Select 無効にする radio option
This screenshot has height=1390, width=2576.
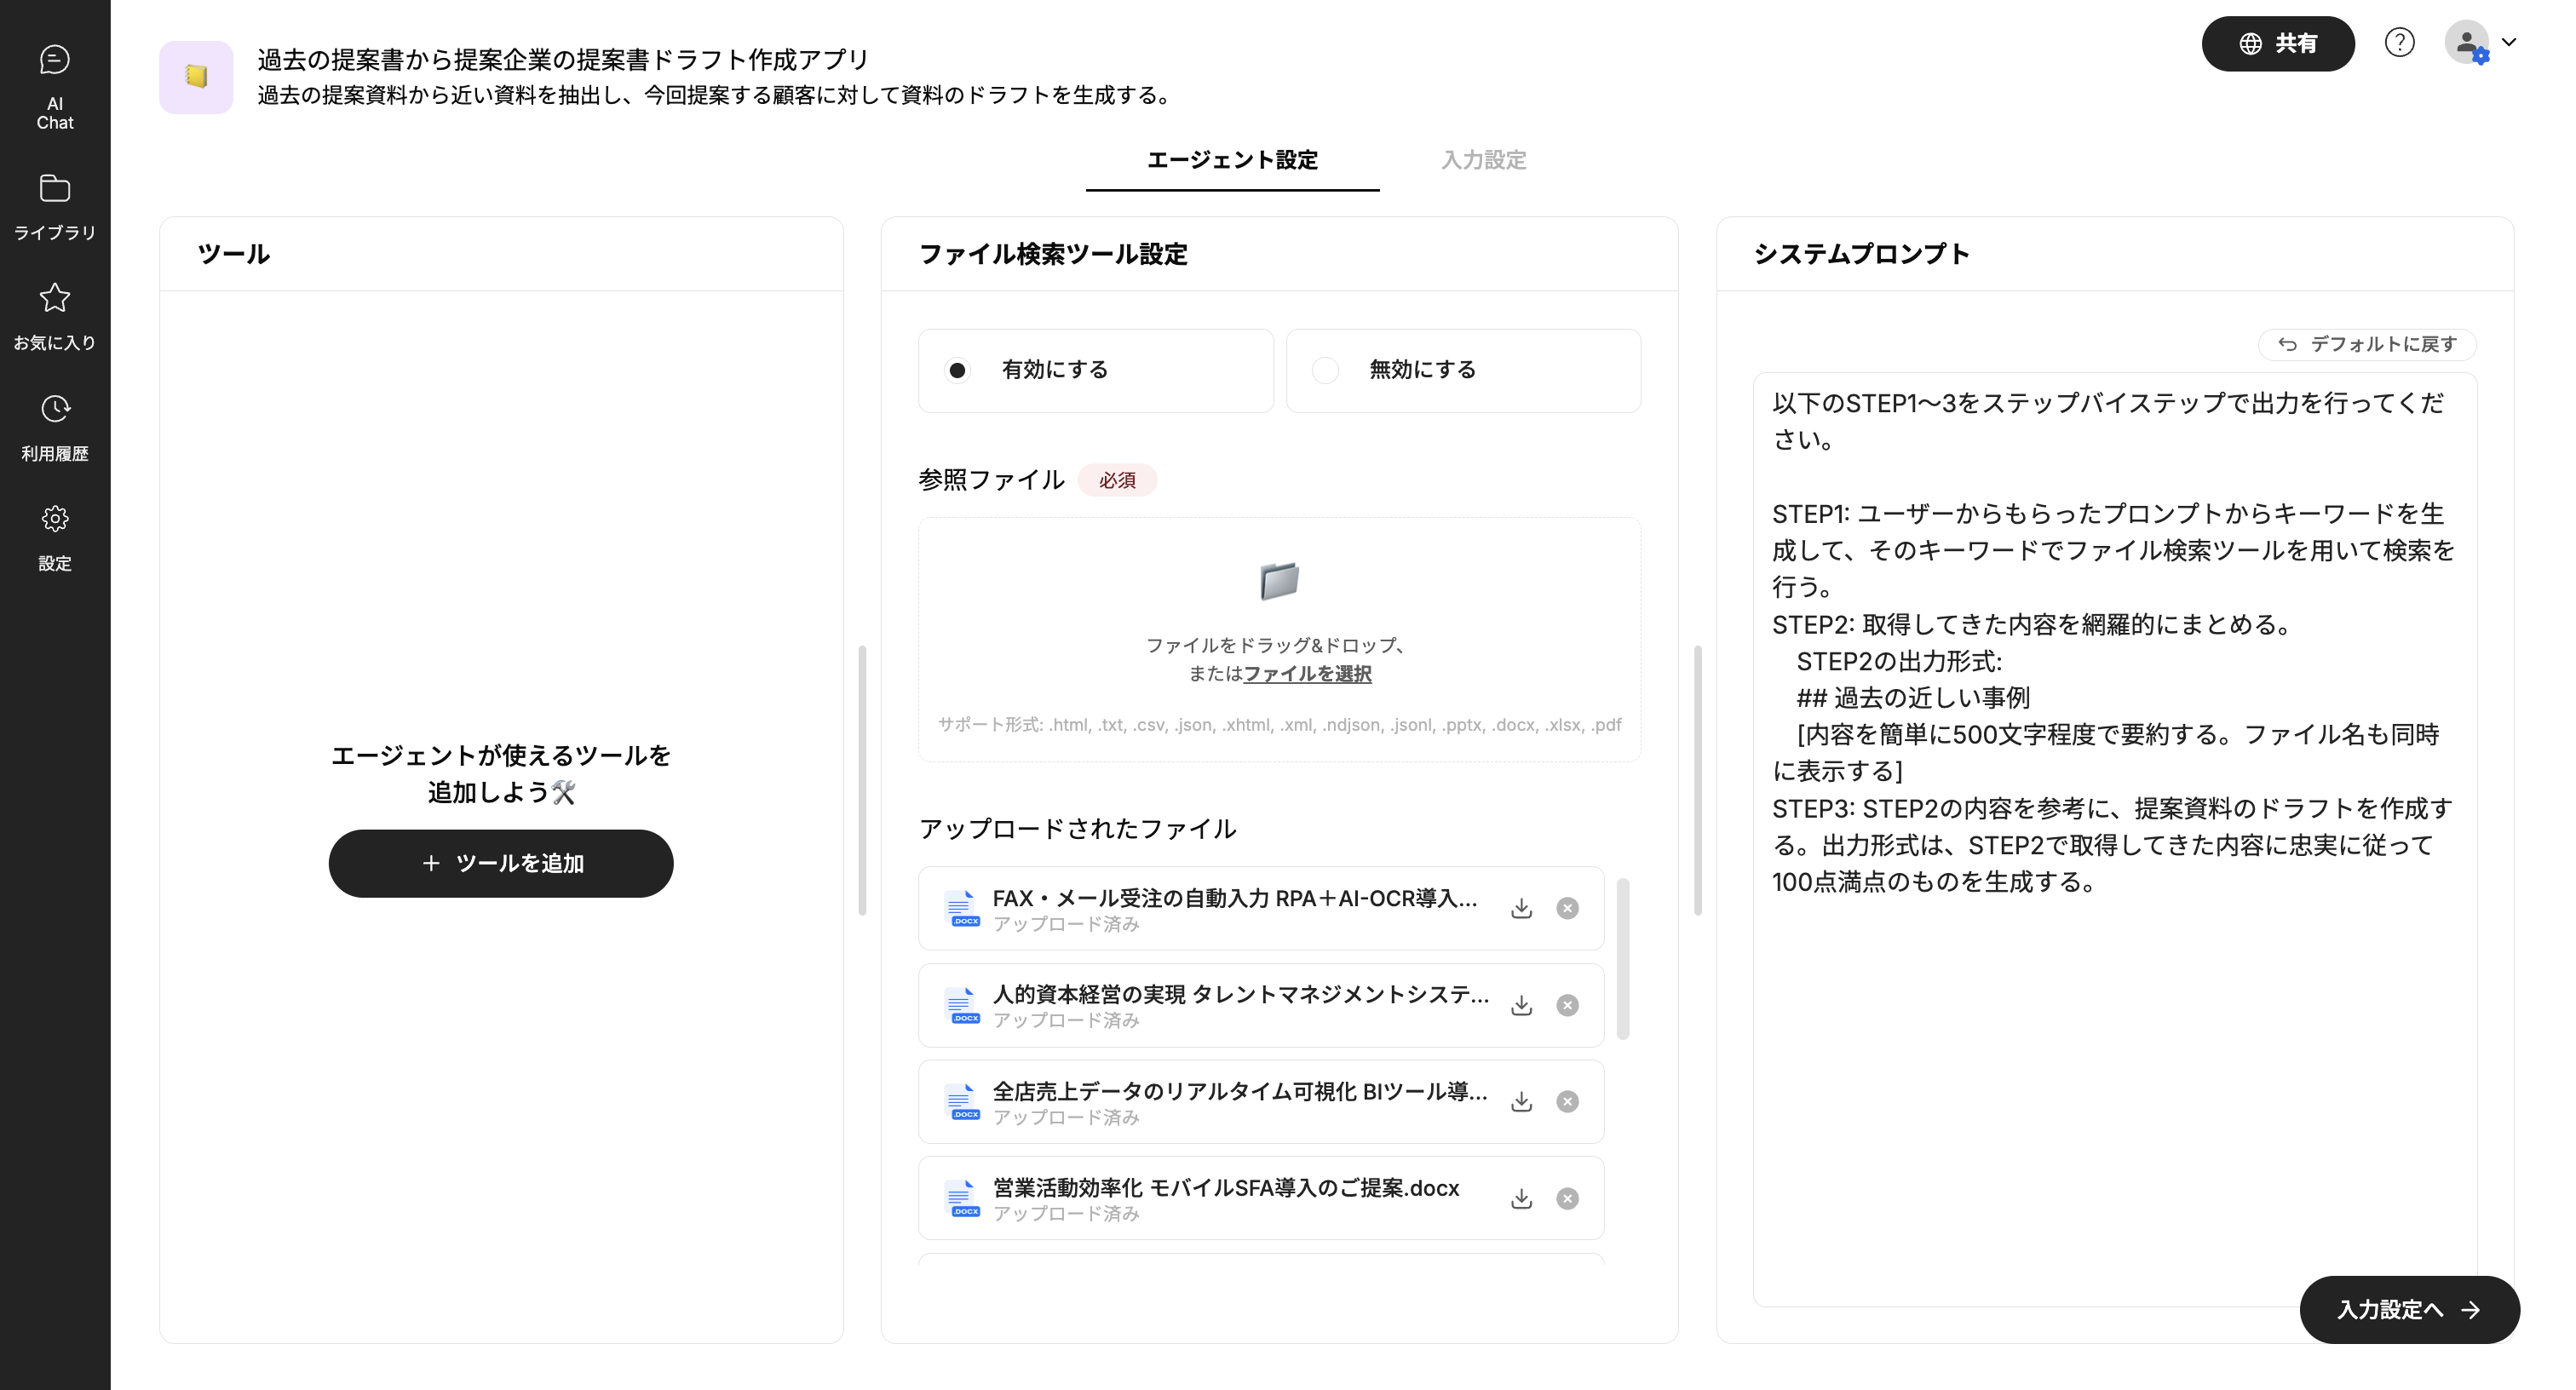(1325, 370)
